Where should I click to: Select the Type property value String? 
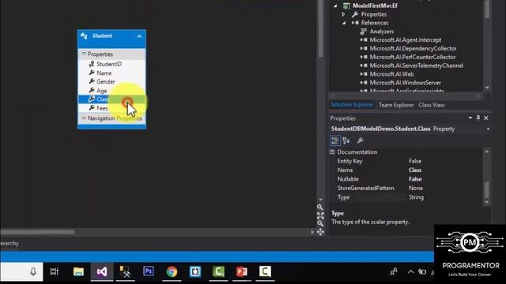[x=416, y=197]
